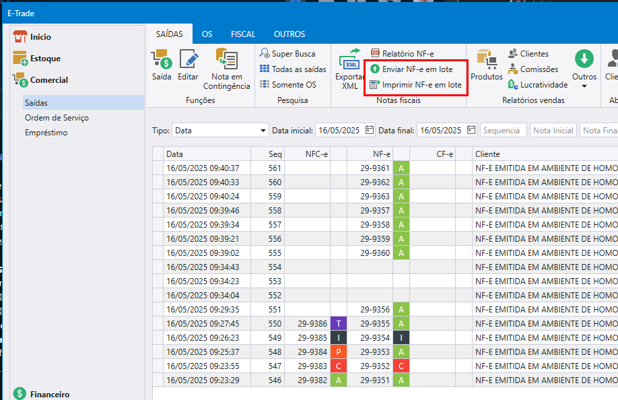Click NF-e number 29-9363
Image resolution: width=618 pixels, height=400 pixels.
[x=374, y=196]
